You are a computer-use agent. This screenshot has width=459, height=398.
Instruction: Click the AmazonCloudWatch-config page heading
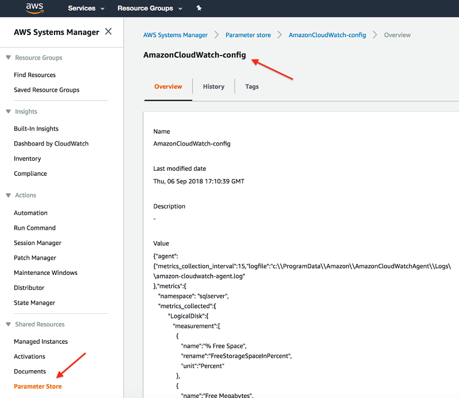[195, 55]
